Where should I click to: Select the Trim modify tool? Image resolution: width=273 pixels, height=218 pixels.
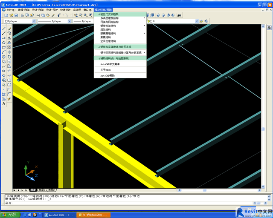coord(9,71)
